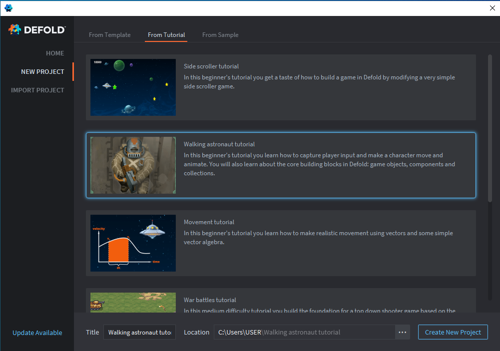Screen dimensions: 500x351
Task: Select the Movement tutorial thumbnail image
Action: tap(133, 243)
